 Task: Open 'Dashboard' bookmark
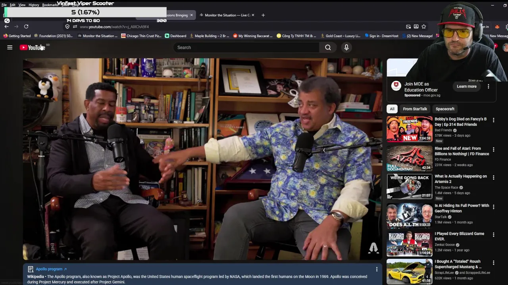tap(175, 36)
